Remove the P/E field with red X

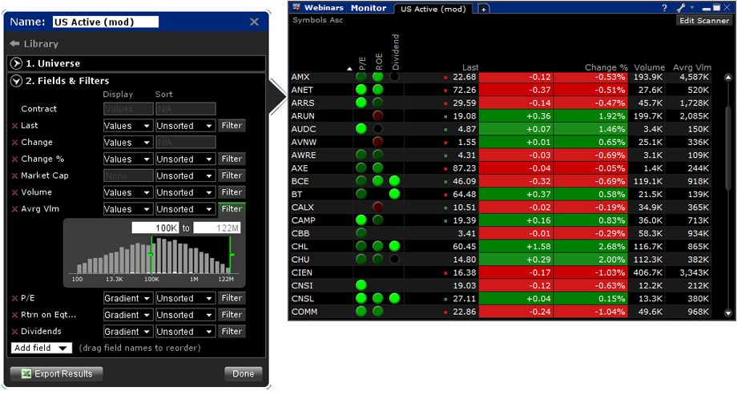tap(14, 299)
